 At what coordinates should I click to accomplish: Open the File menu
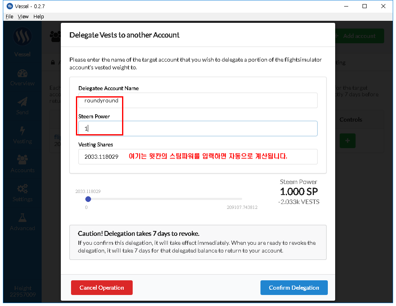(9, 17)
